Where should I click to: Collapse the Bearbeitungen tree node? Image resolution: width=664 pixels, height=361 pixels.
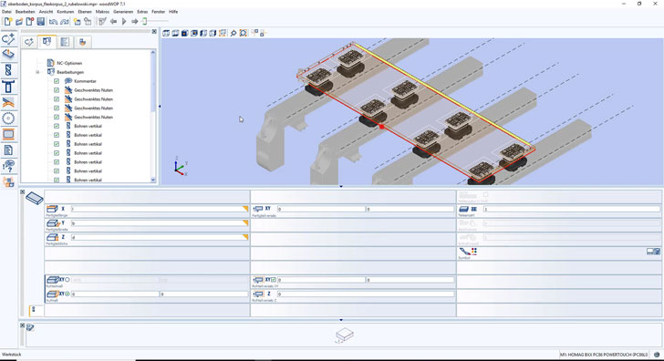[37, 72]
